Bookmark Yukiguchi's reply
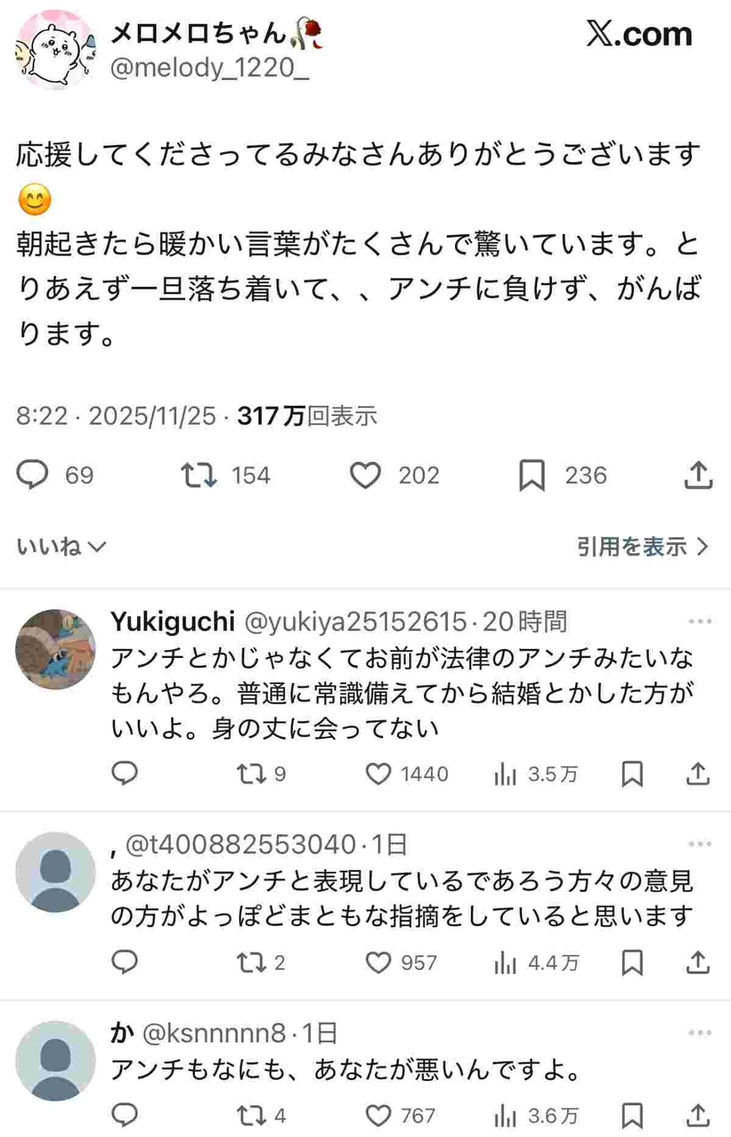 [x=632, y=774]
